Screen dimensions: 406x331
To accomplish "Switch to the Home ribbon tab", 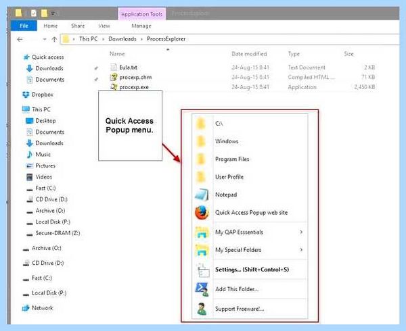I will 51,26.
